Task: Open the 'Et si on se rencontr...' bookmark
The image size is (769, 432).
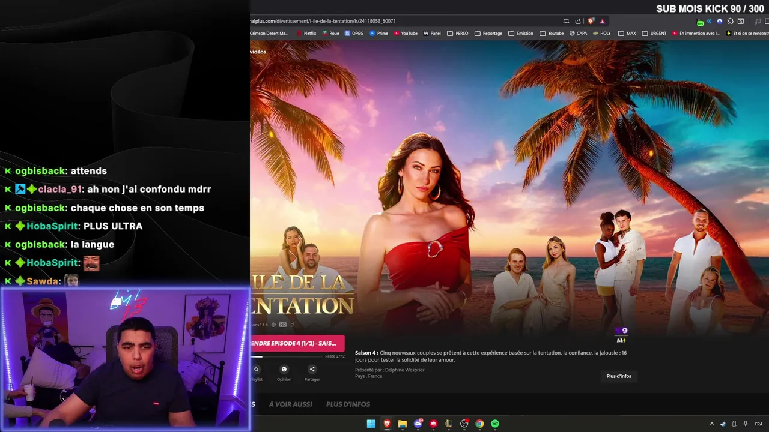Action: point(747,34)
